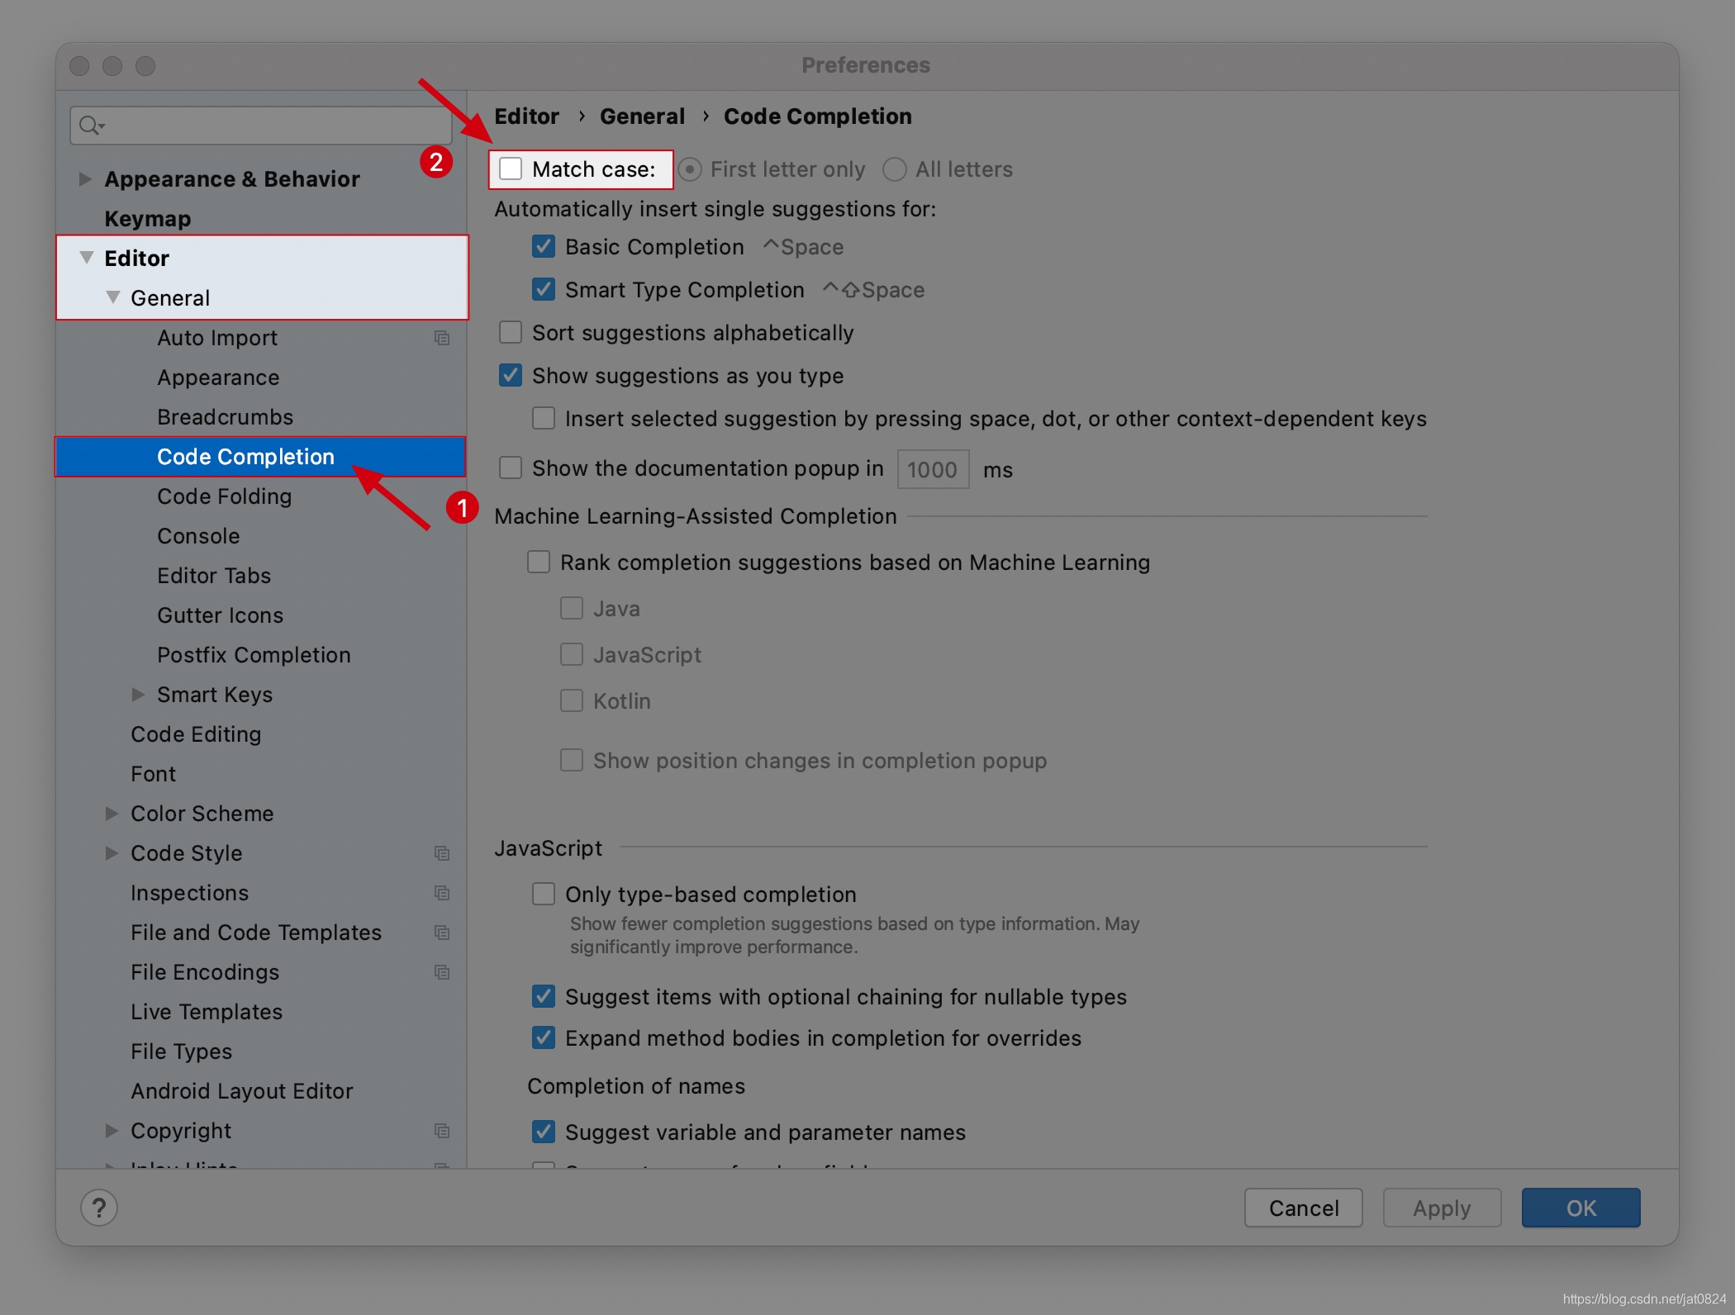Open help via the question mark button

pos(99,1208)
